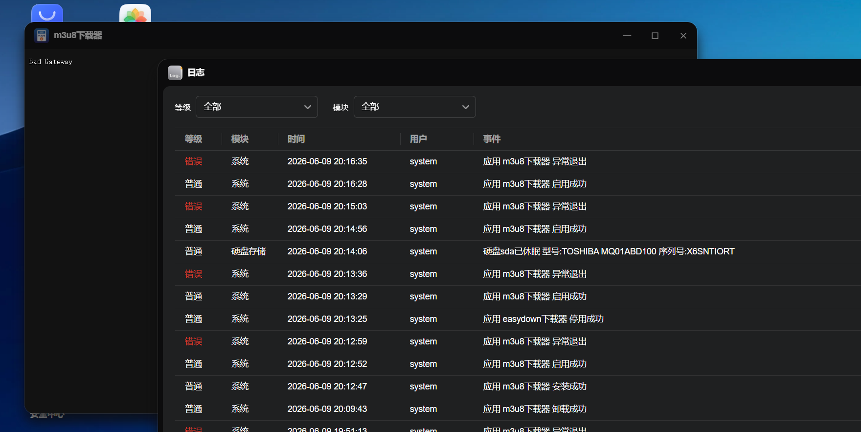This screenshot has height=432, width=861.
Task: Open the blue smiley desktop app icon
Action: point(47,13)
